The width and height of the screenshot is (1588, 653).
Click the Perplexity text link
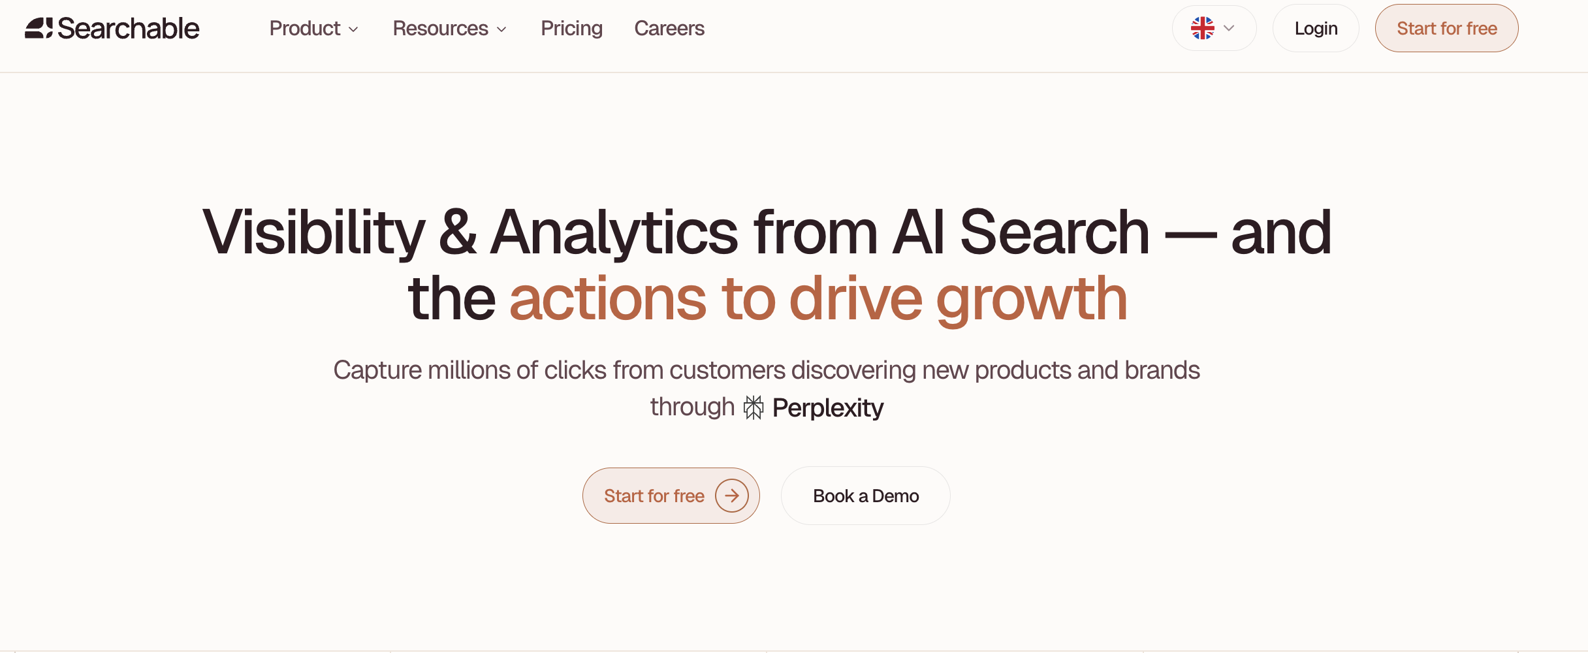[x=828, y=406]
